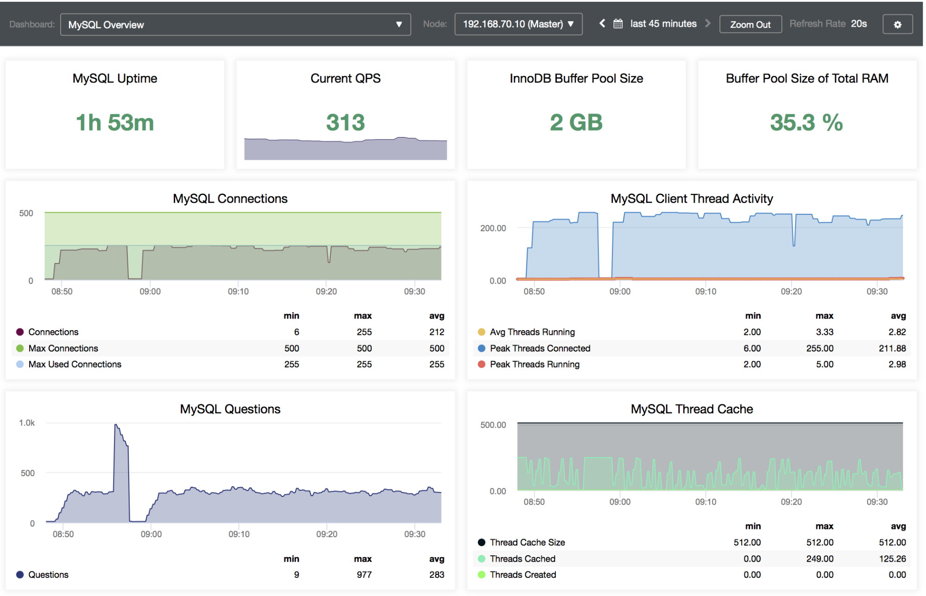Click the 1h 53m uptime value
926x596 pixels.
point(115,123)
